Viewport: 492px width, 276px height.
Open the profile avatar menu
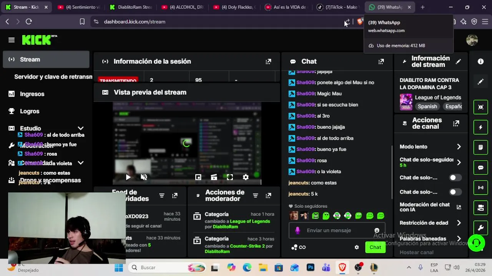(x=472, y=40)
